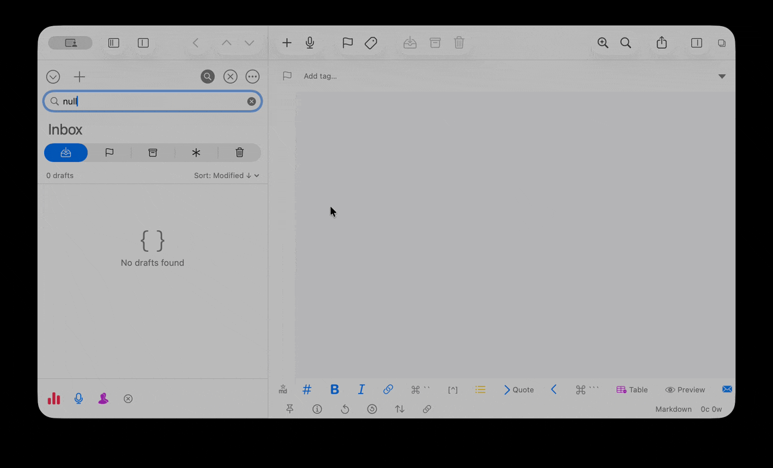This screenshot has width=773, height=468.
Task: Pin the draft with the pin icon
Action: click(x=290, y=409)
